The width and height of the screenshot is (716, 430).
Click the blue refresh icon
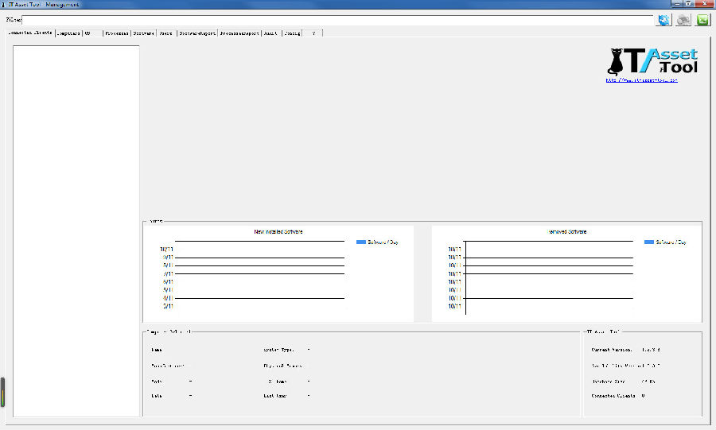coord(664,20)
